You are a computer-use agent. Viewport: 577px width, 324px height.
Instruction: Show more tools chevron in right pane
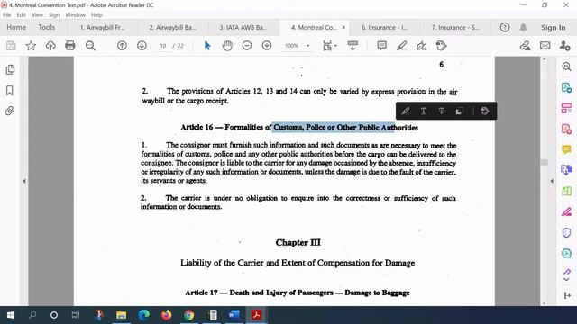point(567,280)
